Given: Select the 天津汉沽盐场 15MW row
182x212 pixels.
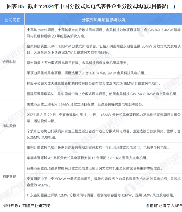Looking at the screenshot, I should pyautogui.click(x=103, y=84).
